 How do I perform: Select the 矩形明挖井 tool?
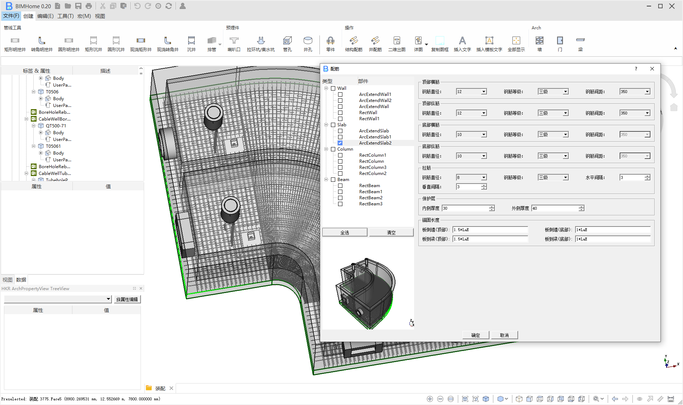point(15,44)
